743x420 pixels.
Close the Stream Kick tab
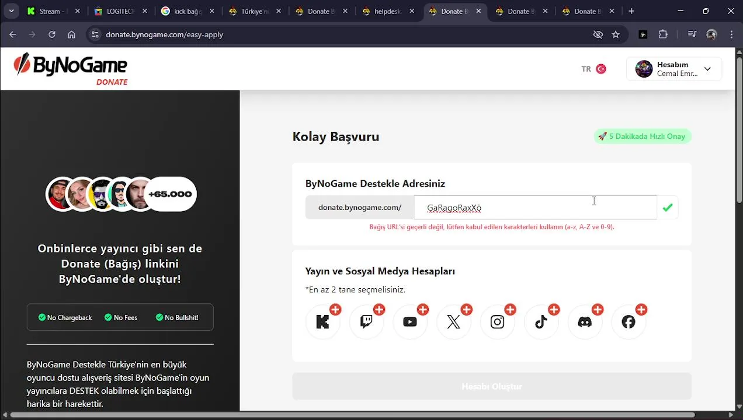click(78, 11)
